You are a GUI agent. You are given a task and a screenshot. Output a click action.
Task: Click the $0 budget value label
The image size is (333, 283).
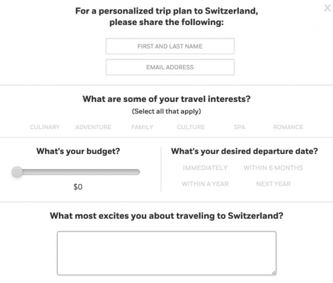(78, 187)
